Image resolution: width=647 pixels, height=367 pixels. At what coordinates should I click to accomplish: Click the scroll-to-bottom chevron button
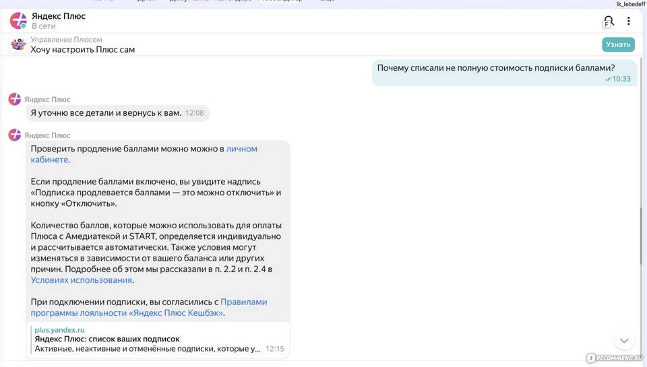(x=624, y=341)
